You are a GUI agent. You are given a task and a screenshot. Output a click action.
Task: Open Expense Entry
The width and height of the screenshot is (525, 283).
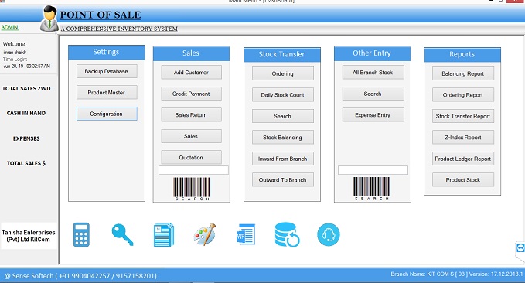373,115
